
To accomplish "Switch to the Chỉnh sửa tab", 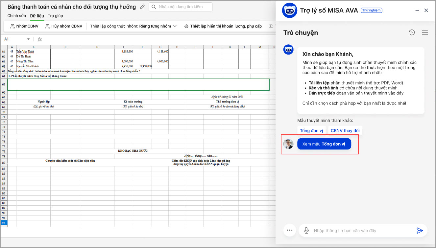I will 17,16.
